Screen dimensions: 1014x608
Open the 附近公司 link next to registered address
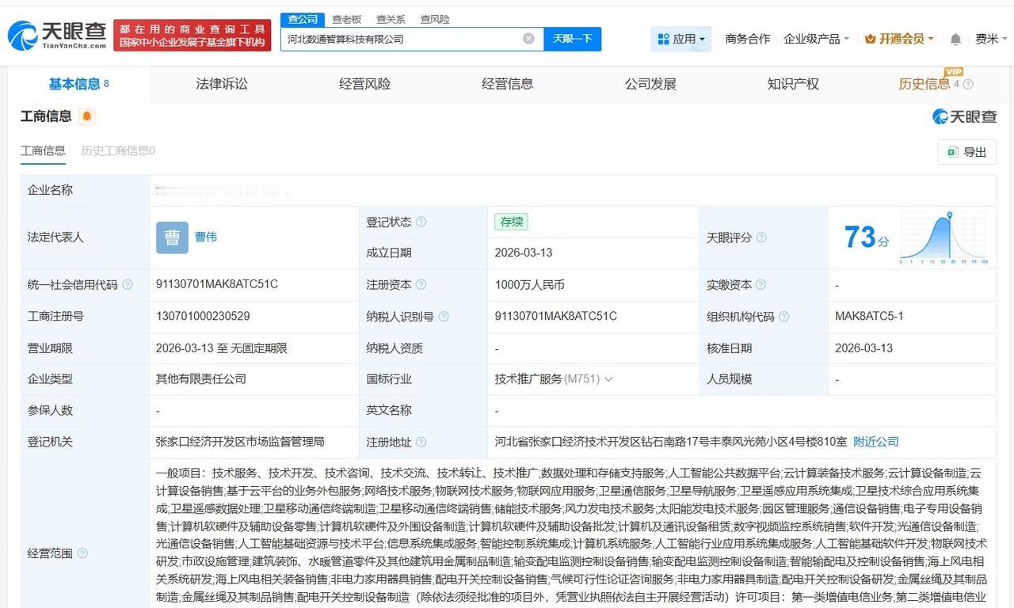coord(875,442)
